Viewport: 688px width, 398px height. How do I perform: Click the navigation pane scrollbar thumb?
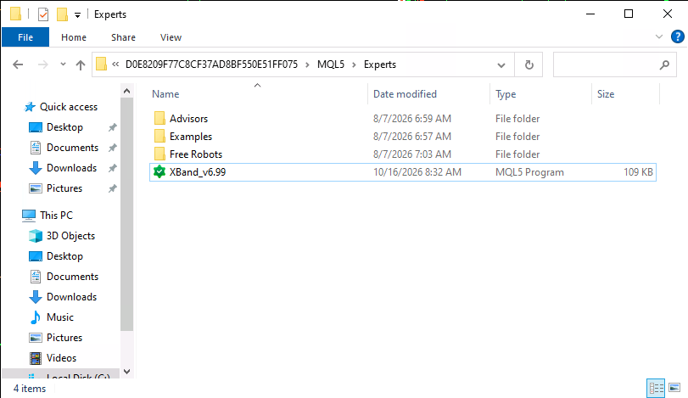pyautogui.click(x=126, y=214)
